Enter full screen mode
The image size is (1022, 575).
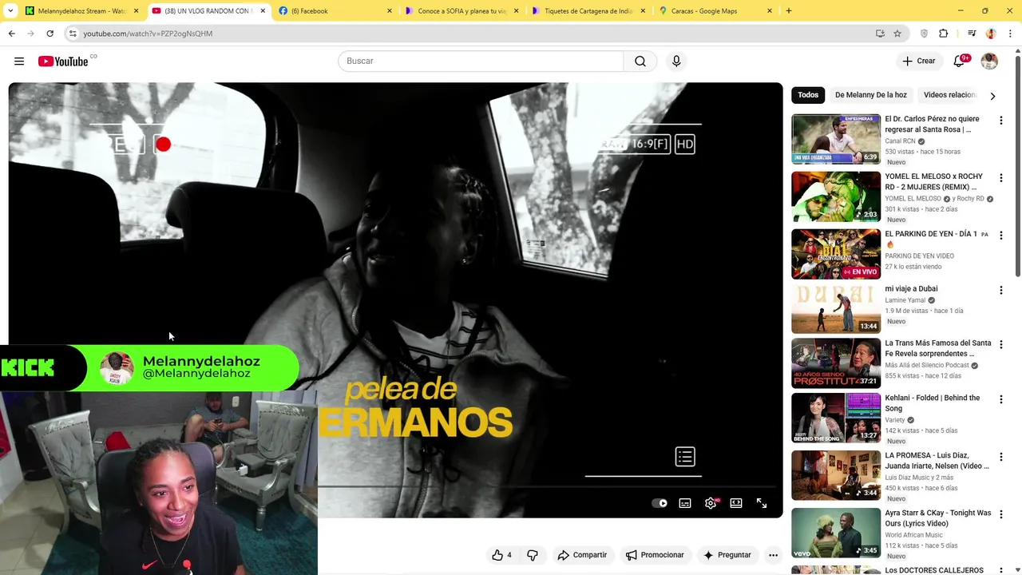coord(762,503)
